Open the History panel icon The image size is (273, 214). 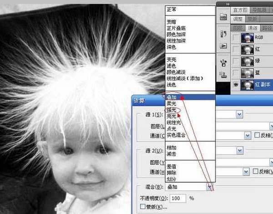(223, 34)
